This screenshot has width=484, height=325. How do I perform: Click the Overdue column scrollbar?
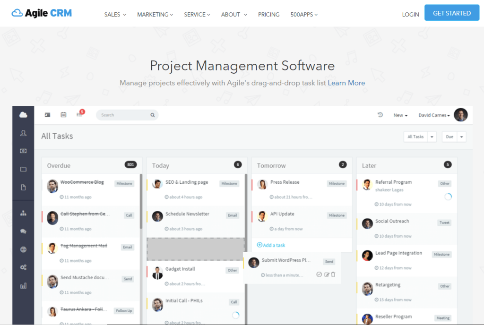(141, 201)
